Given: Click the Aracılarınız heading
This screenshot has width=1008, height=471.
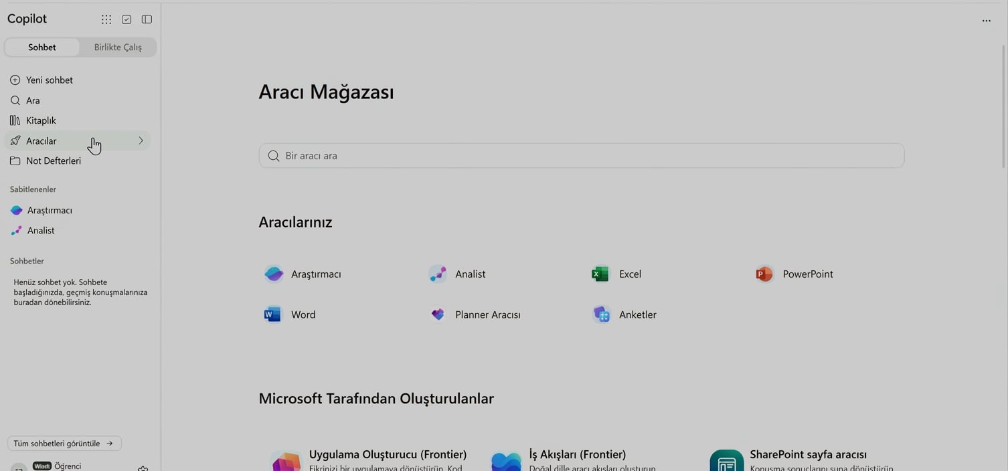Looking at the screenshot, I should [x=295, y=222].
